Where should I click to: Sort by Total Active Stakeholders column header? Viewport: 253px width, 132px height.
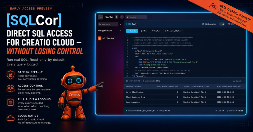[x=168, y=87]
